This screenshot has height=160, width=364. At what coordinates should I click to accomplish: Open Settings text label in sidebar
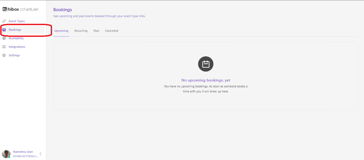tap(14, 55)
